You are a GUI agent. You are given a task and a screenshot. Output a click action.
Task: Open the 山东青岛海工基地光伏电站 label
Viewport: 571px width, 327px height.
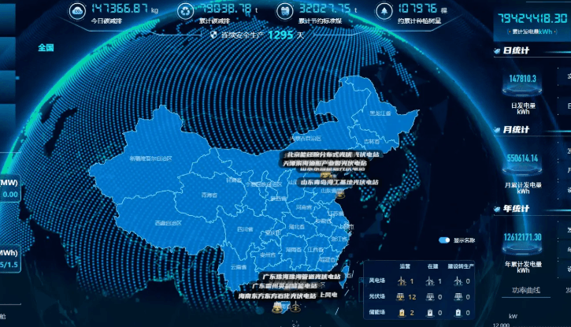pos(339,182)
